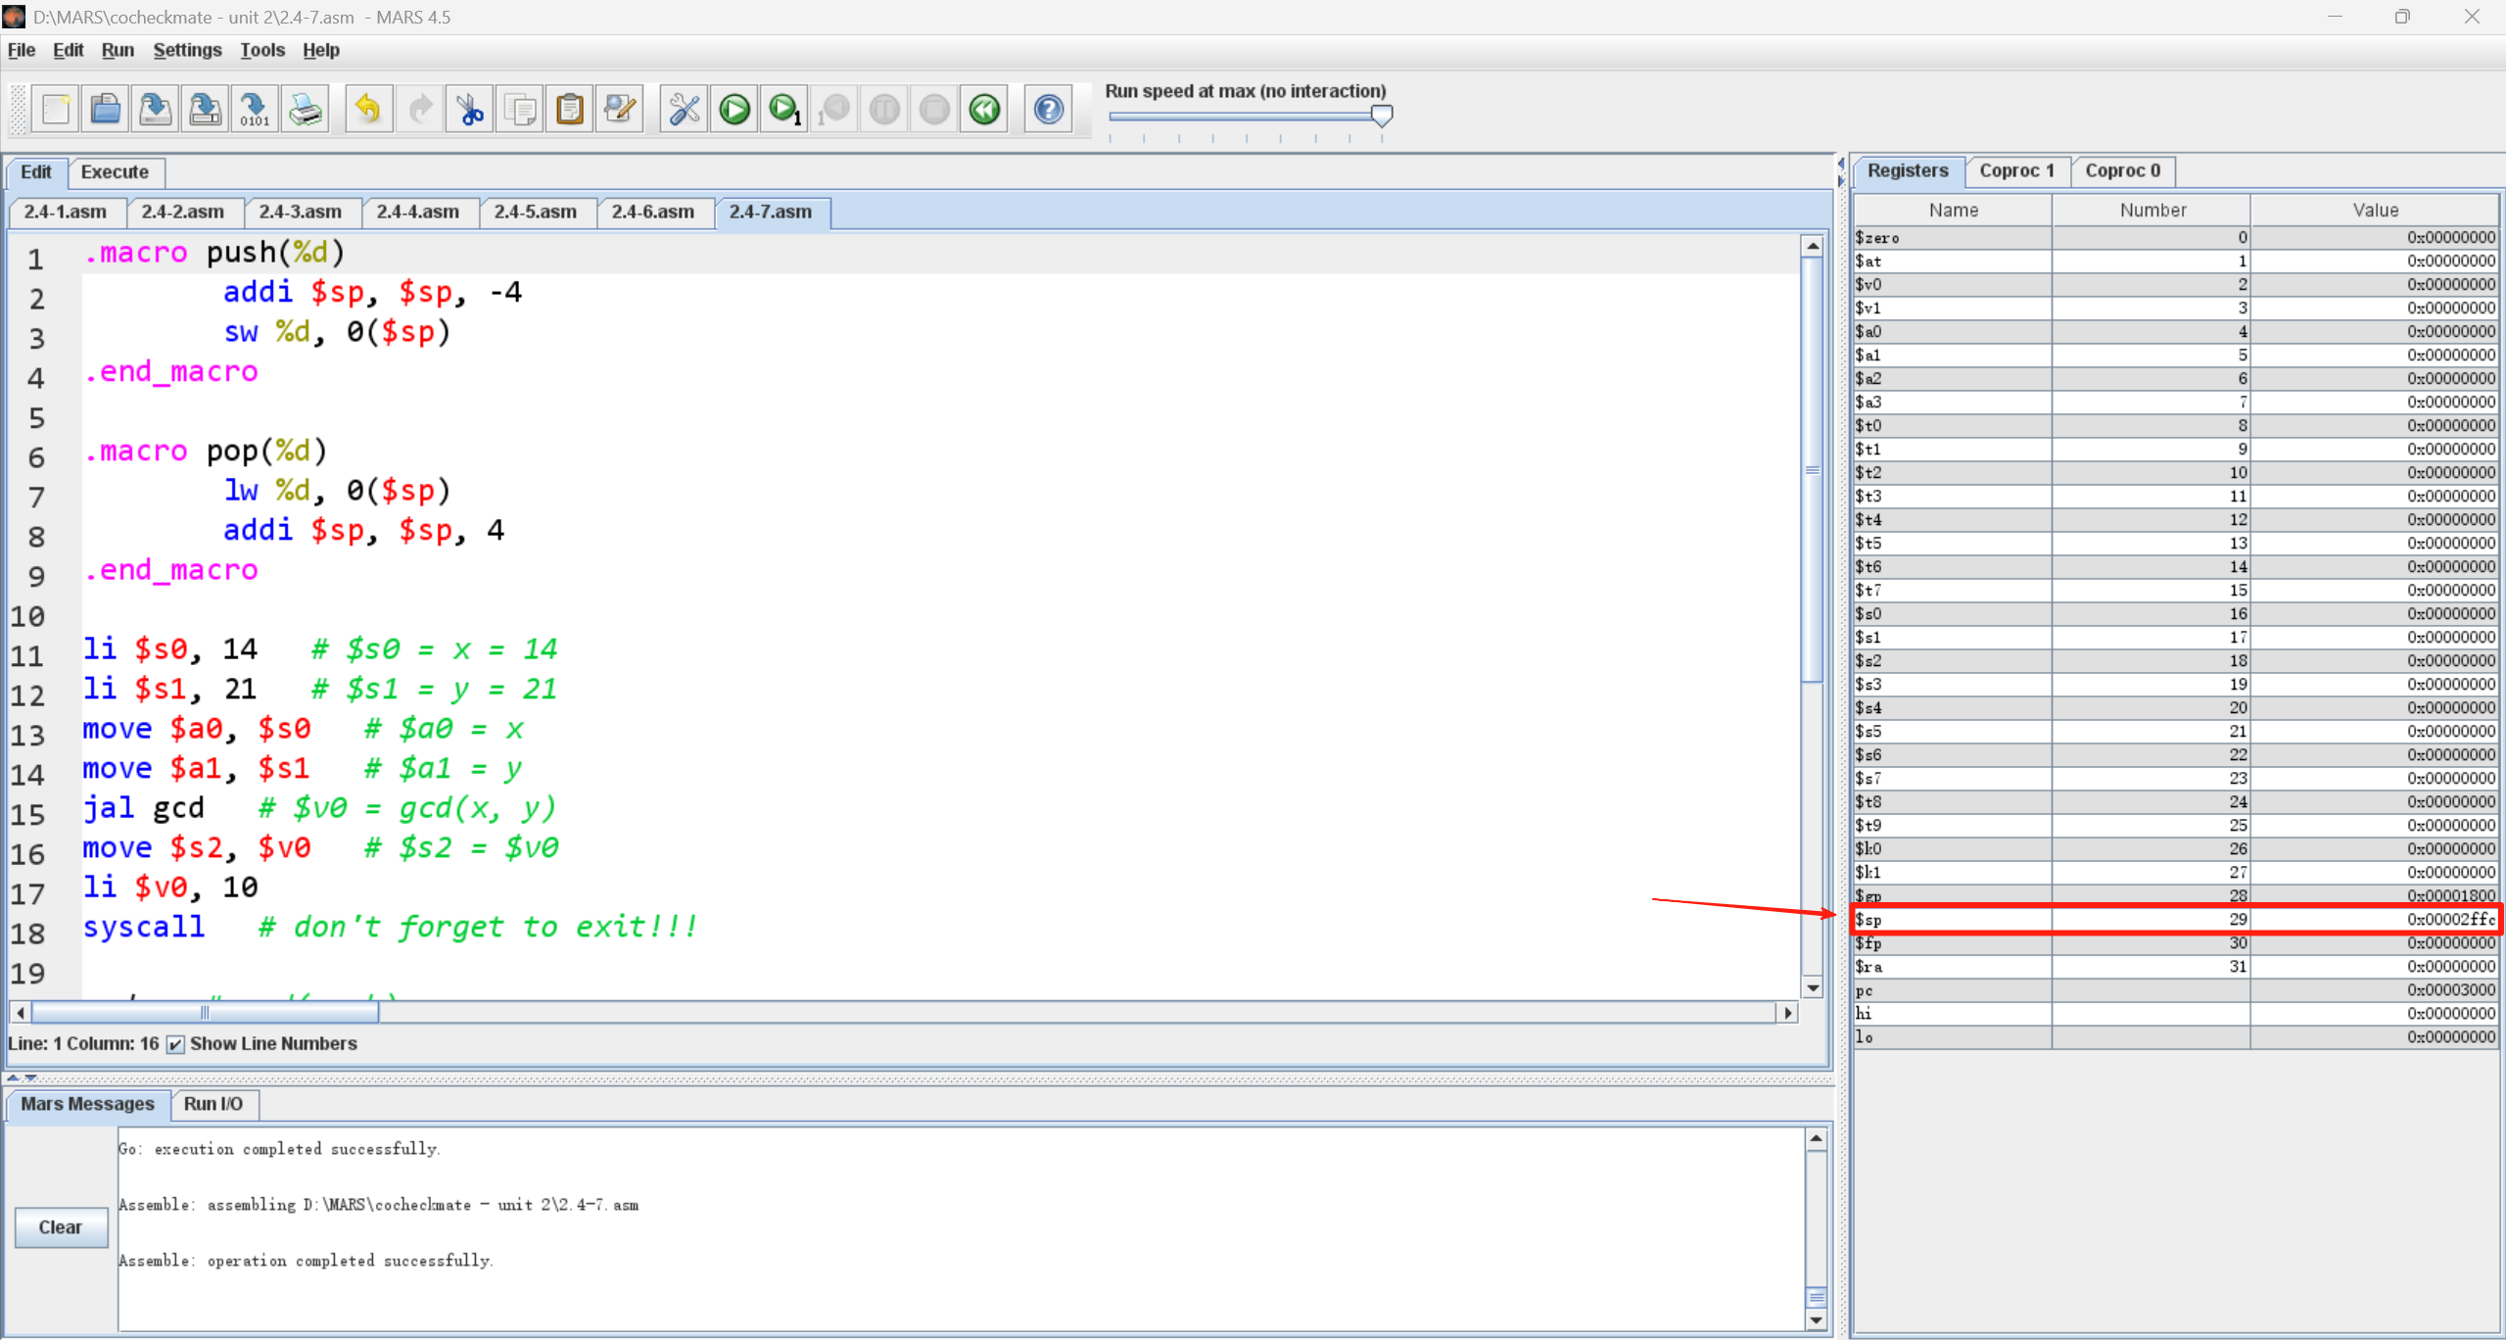This screenshot has height=1340, width=2506.
Task: Click the Clear button in the messages panel
Action: [61, 1227]
